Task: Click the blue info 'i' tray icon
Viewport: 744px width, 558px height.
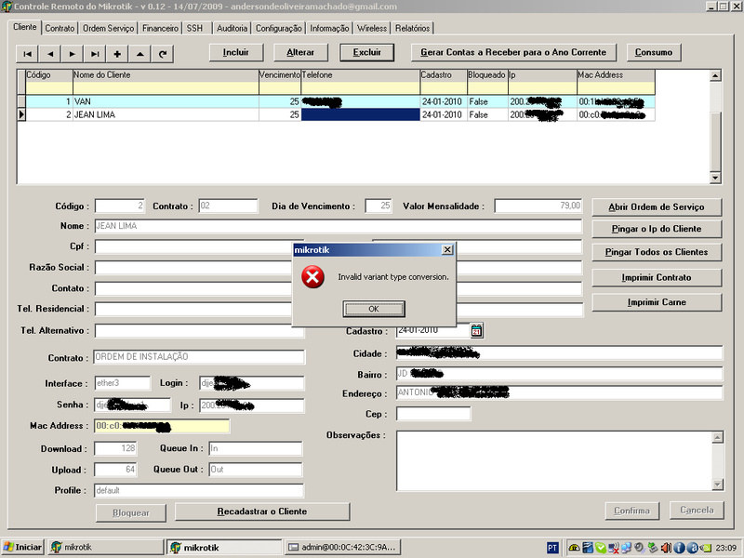Action: (x=679, y=548)
